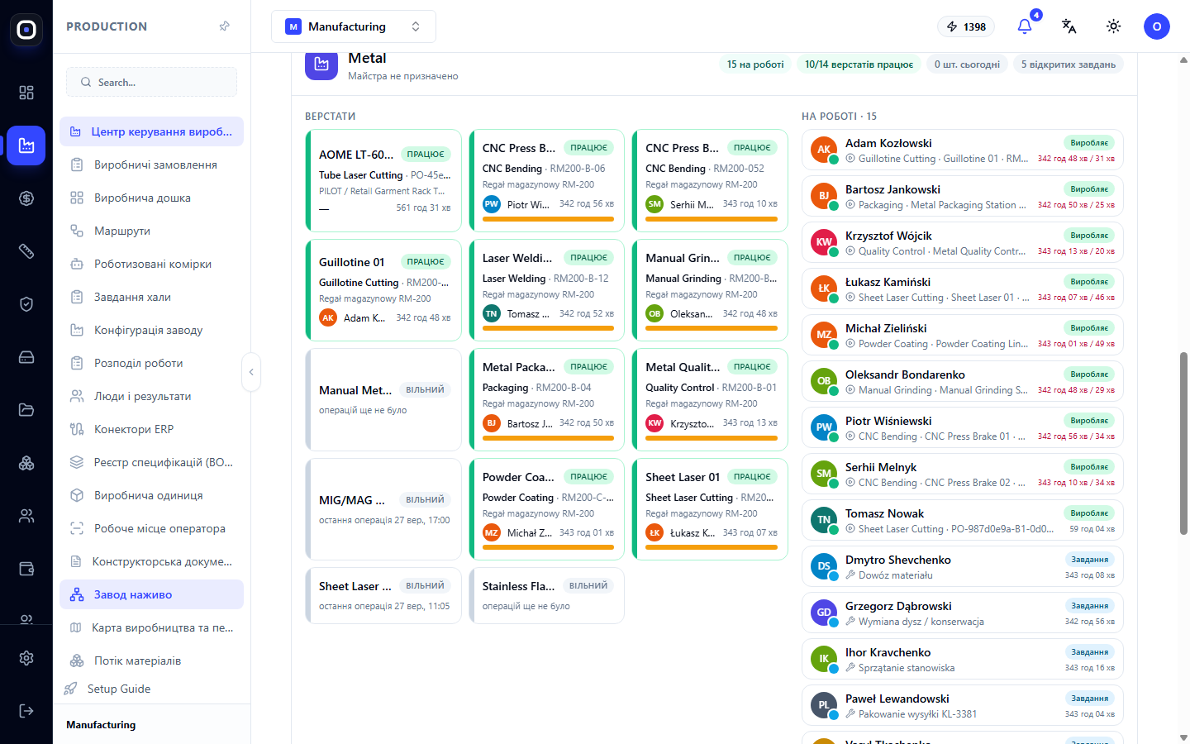
Task: Open the settings gear in left rail
Action: [26, 658]
